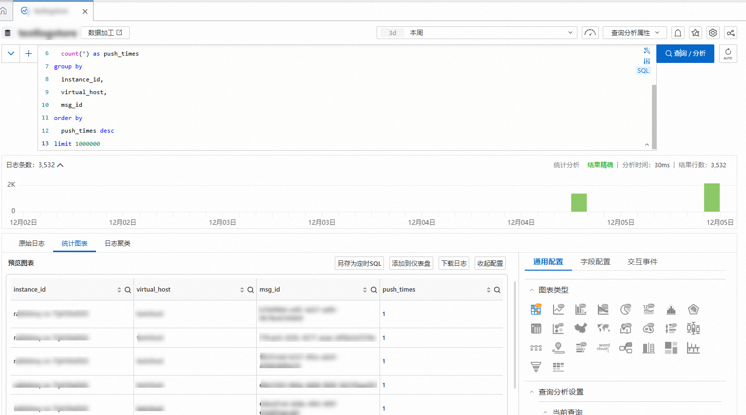Select the world map chart type
This screenshot has height=415, width=746.
click(x=603, y=329)
